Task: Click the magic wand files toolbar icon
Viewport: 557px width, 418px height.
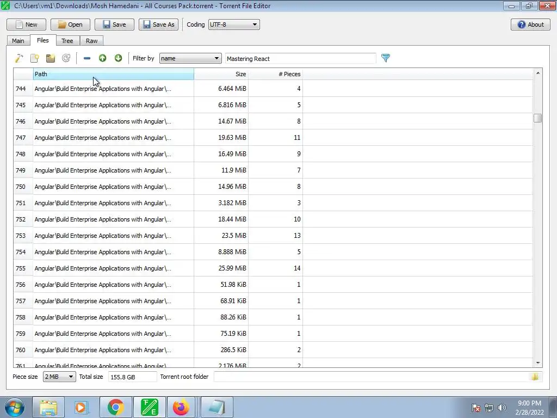Action: point(19,58)
